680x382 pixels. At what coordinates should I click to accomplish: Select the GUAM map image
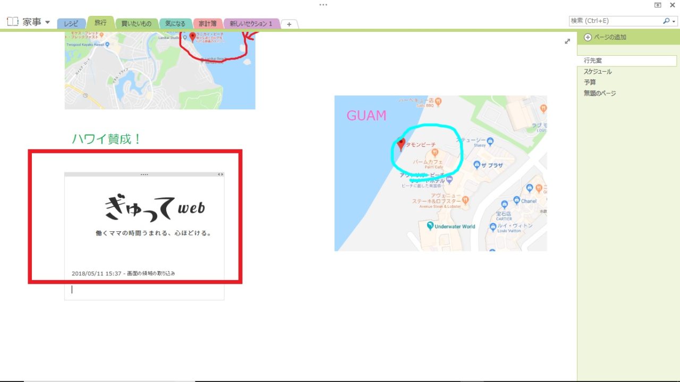[x=440, y=173]
